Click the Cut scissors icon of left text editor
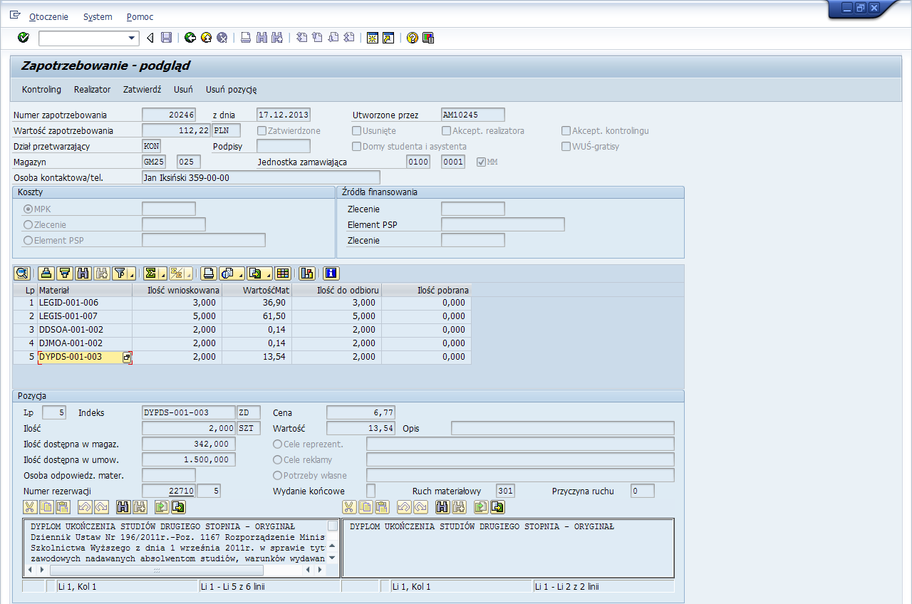Image resolution: width=912 pixels, height=604 pixels. (30, 507)
